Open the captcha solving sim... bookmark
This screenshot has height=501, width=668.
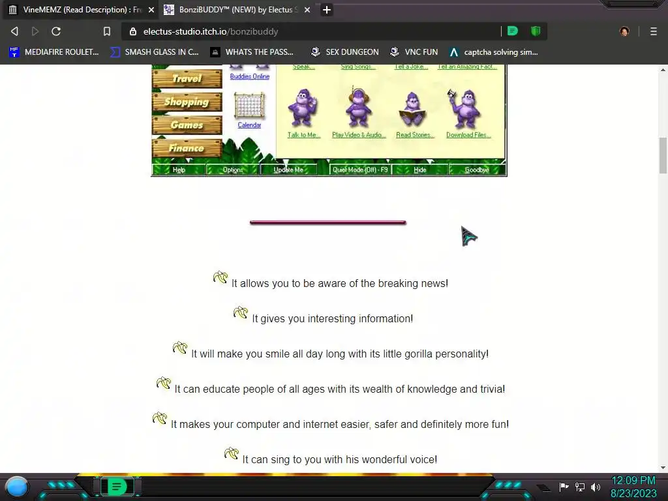(x=494, y=52)
